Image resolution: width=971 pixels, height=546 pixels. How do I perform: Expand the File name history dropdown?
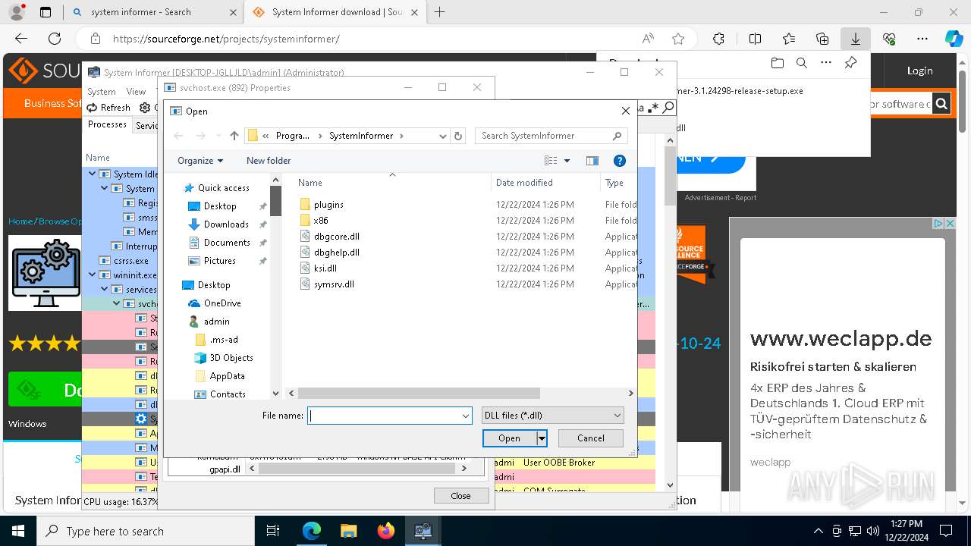pyautogui.click(x=465, y=416)
